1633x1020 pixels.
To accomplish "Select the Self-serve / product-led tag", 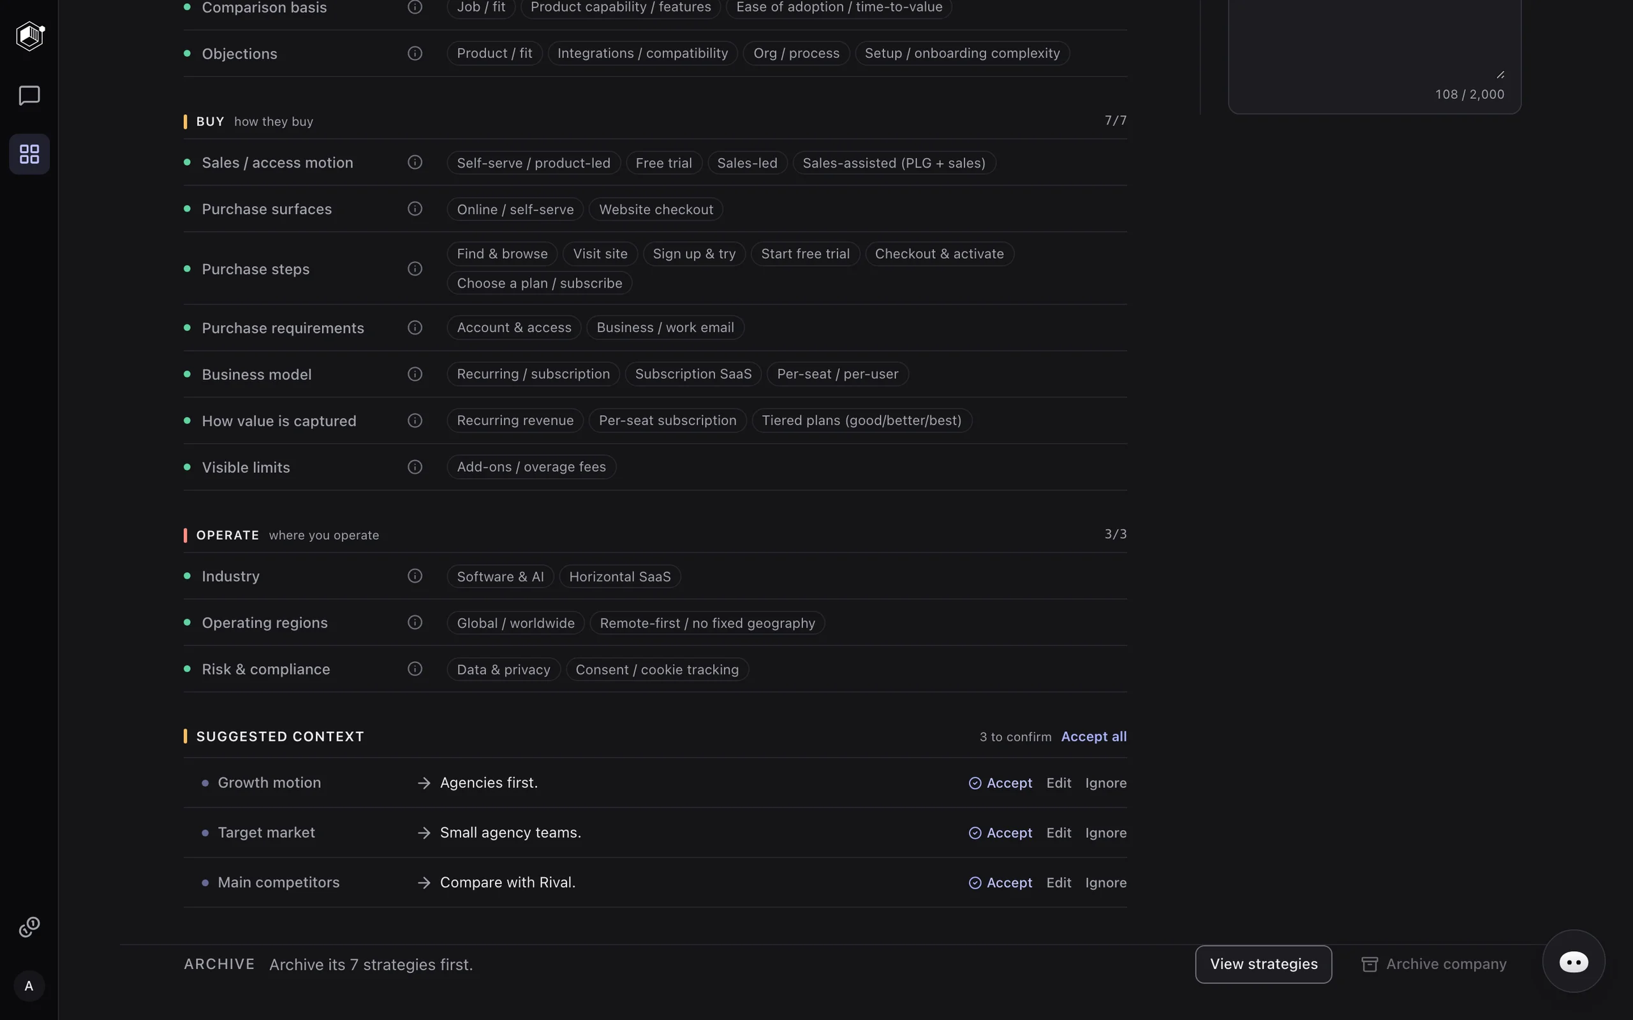I will (533, 163).
